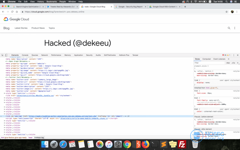Open Terminal from the Dock
The width and height of the screenshot is (240, 150).
pyautogui.click(x=154, y=144)
